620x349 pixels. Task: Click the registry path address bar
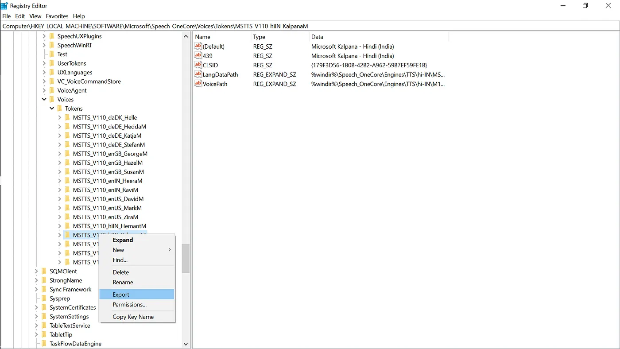pos(310,26)
